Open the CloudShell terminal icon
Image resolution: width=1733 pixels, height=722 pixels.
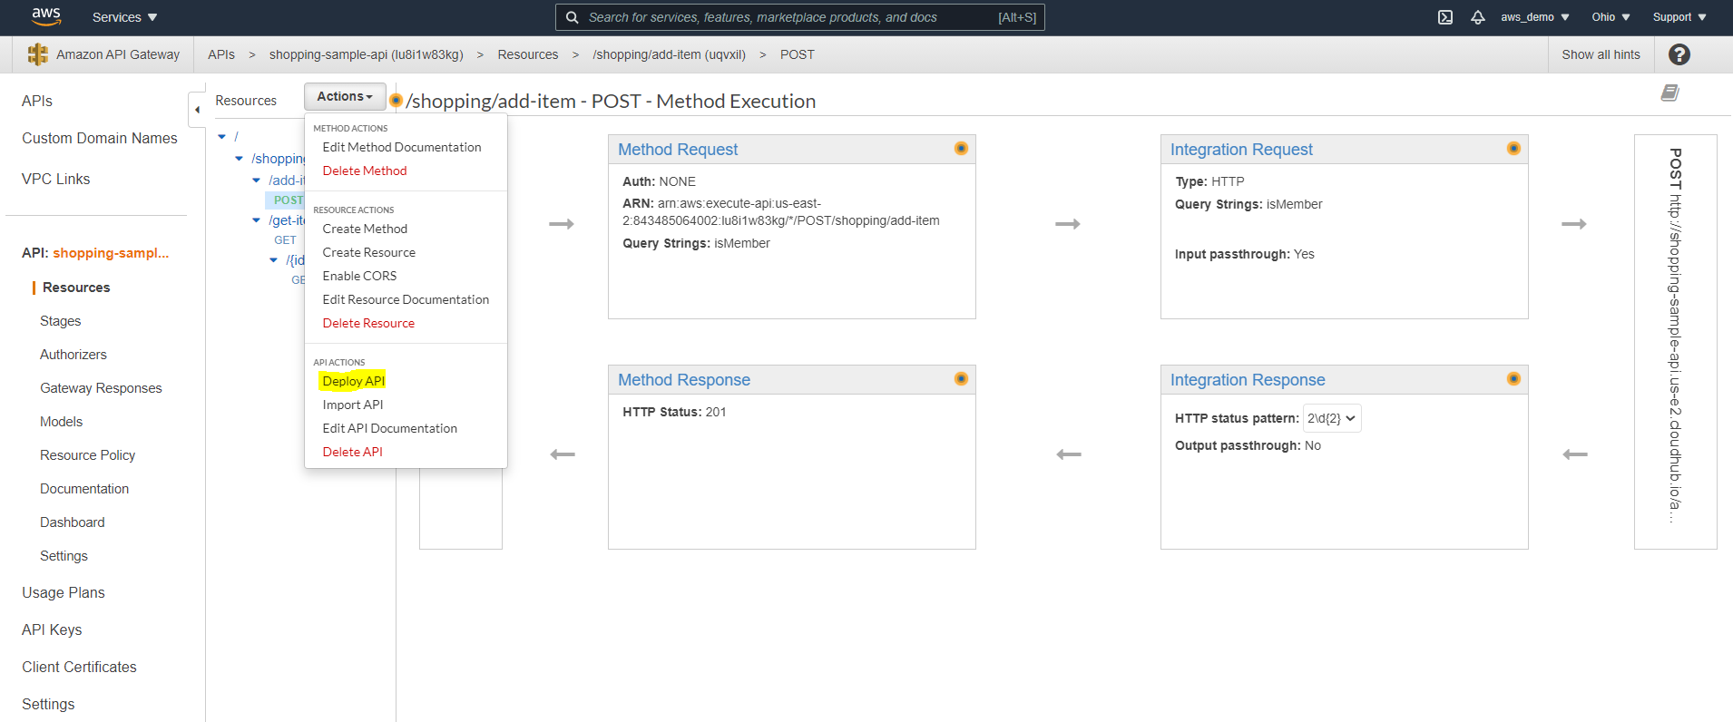(1445, 17)
